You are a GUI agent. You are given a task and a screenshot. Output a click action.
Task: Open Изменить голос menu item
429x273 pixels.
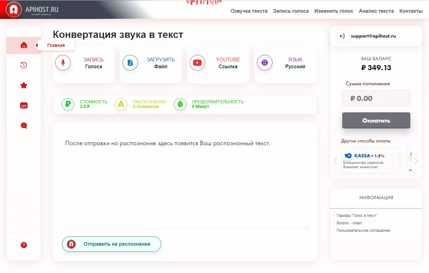pos(334,11)
